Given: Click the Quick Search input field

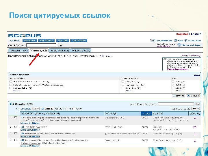Looking at the screenshot, I should [41, 45].
